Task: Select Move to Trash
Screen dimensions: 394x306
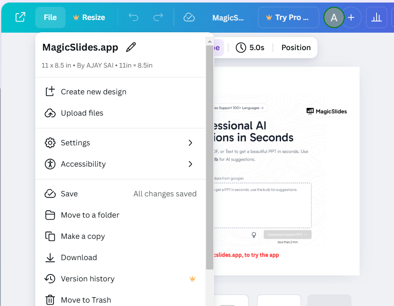Action: pyautogui.click(x=120, y=300)
